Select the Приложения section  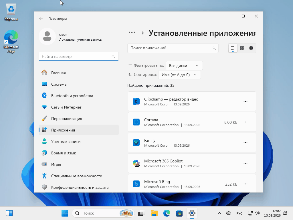(x=78, y=130)
